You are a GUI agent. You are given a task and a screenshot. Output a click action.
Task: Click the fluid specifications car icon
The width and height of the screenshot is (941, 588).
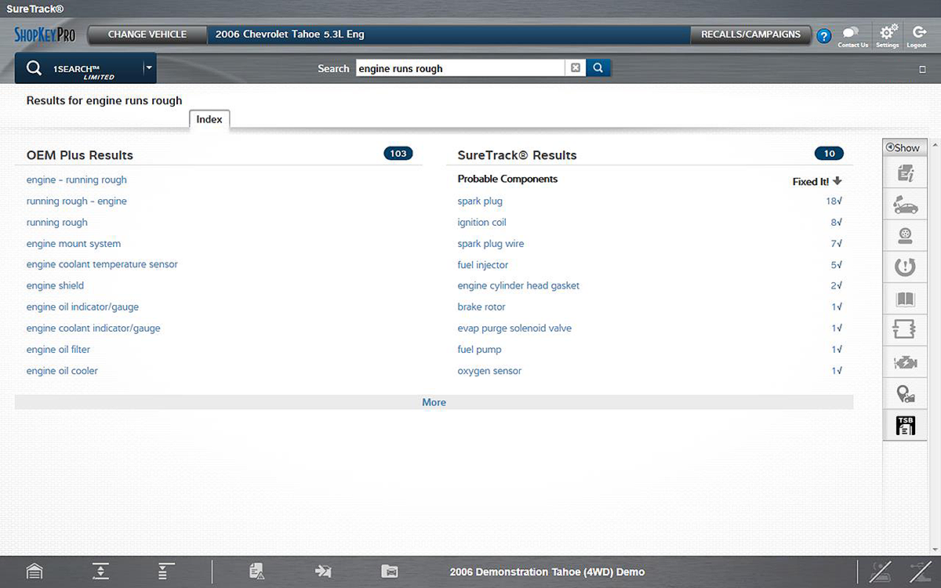pos(905,205)
